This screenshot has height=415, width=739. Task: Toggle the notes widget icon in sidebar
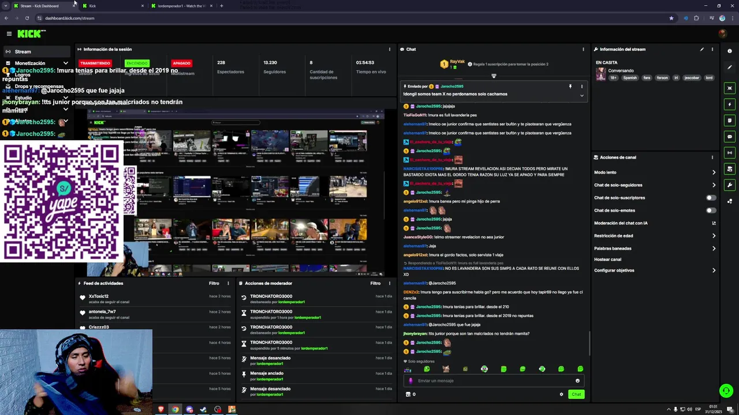click(730, 120)
